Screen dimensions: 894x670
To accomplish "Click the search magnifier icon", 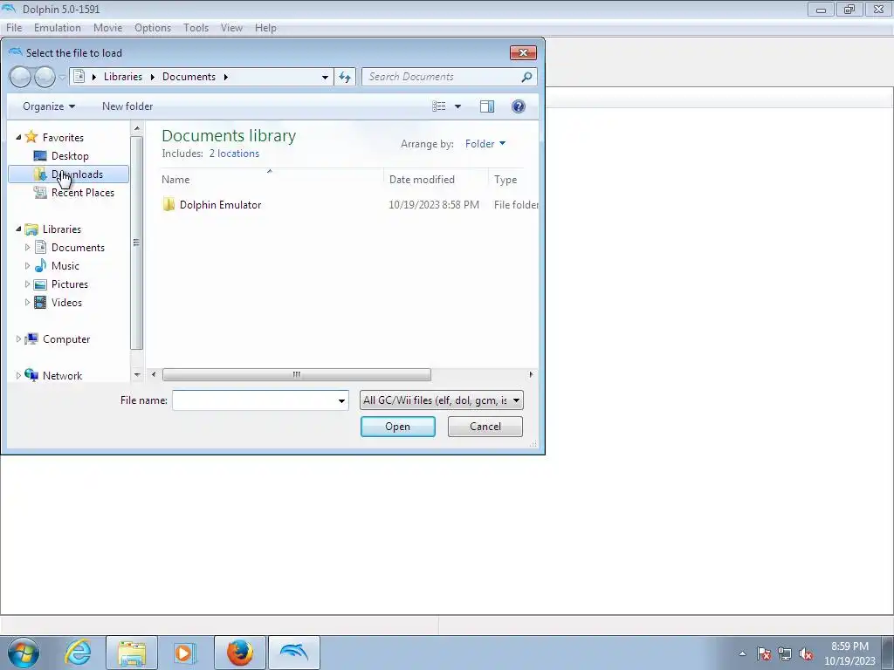I will pyautogui.click(x=526, y=77).
